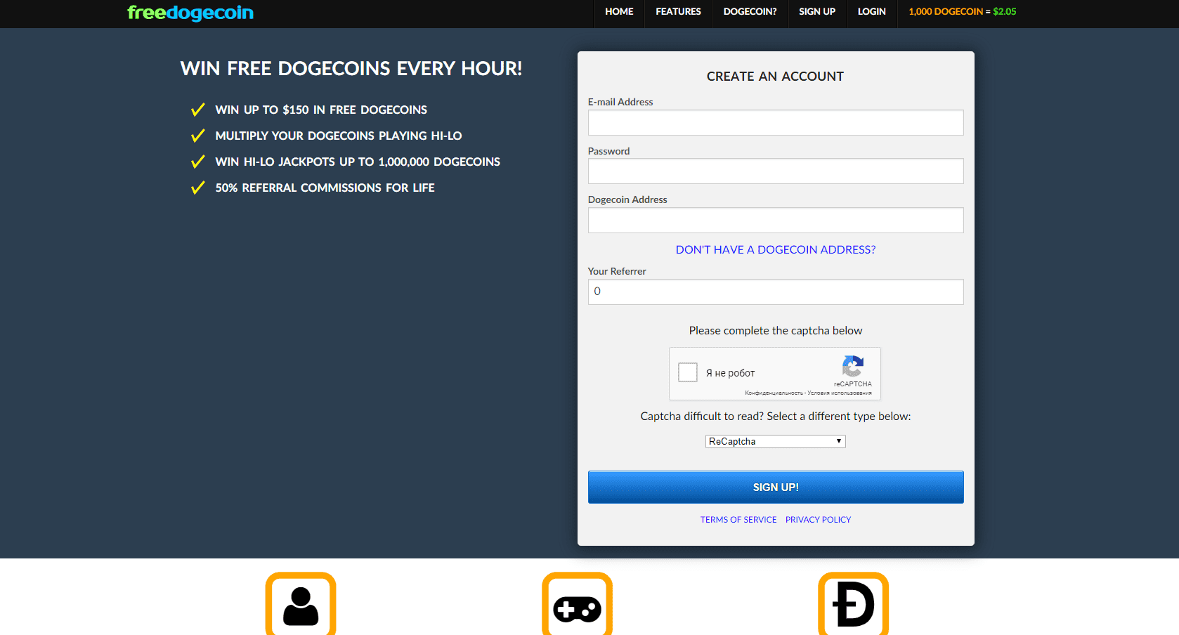Click the reCAPTCHA logo icon
The height and width of the screenshot is (635, 1179).
point(852,366)
